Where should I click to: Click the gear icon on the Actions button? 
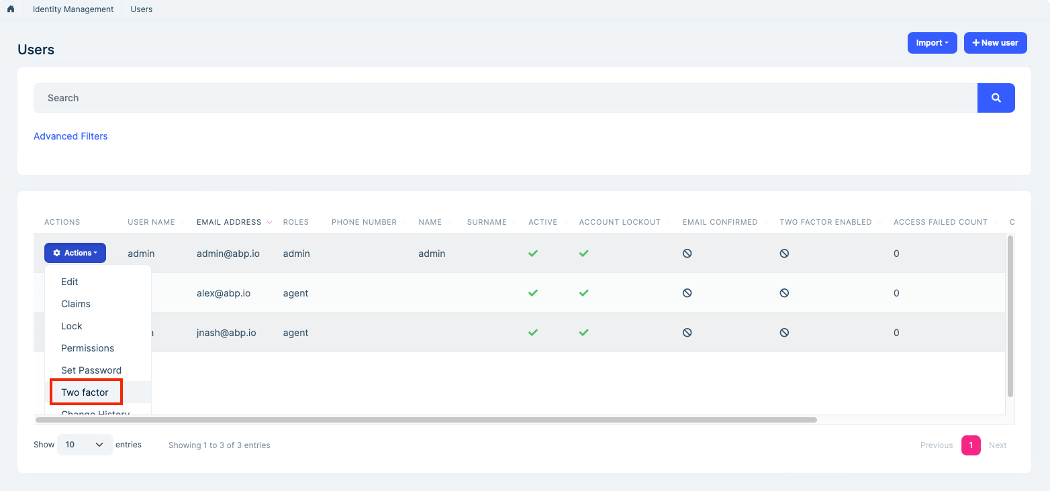[56, 253]
